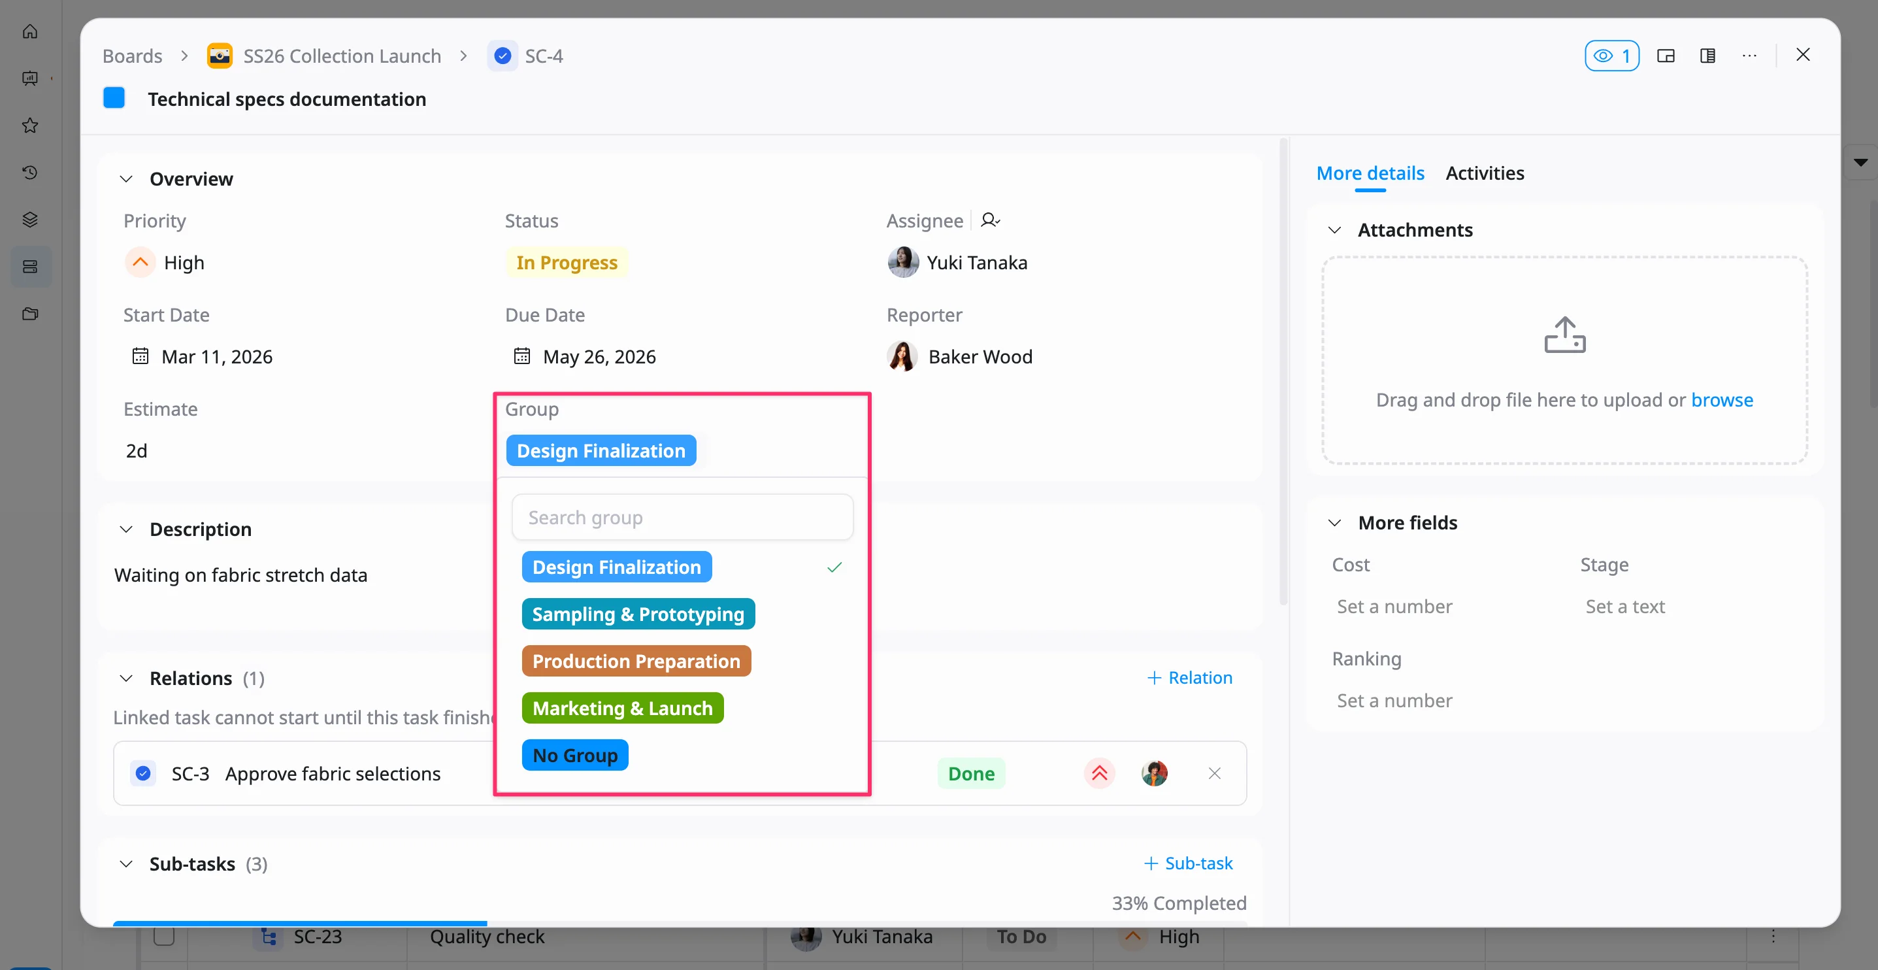Collapse the Attachments section
Screen dimensions: 1878x970
click(1334, 229)
